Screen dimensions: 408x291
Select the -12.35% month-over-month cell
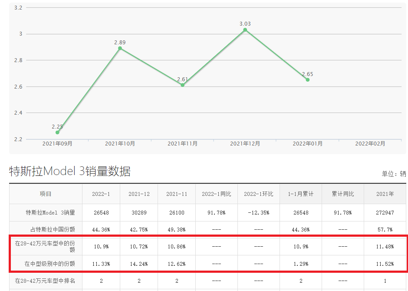(x=259, y=213)
